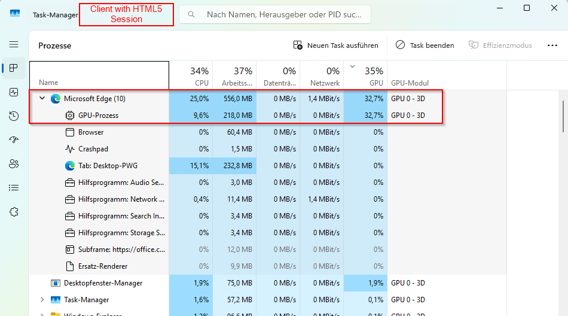Click the Tab: Desktop-PWG Edge icon
This screenshot has width=568, height=316.
(69, 166)
